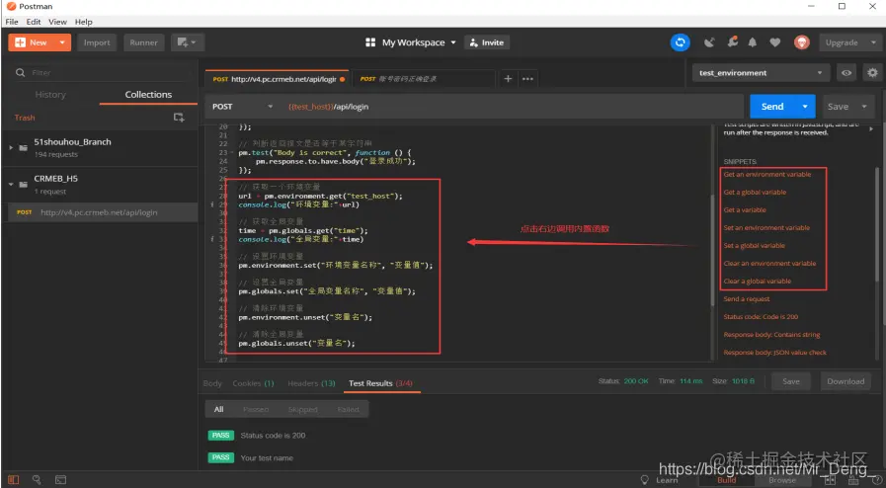Collapse the CRMEB_H5 collection
Screen dimensions: 886x488
pyautogui.click(x=11, y=184)
